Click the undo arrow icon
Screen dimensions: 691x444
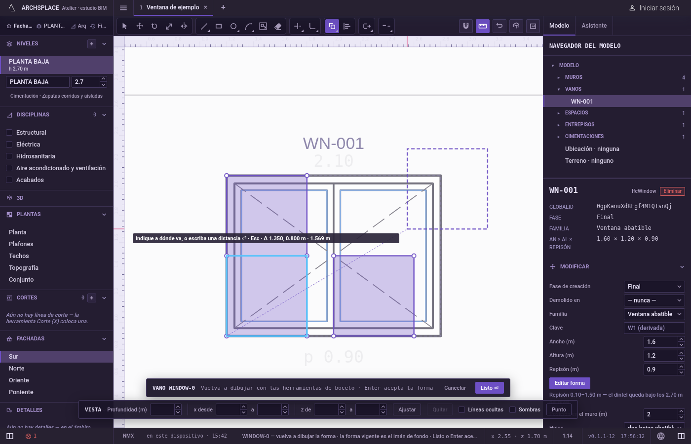[x=499, y=26]
